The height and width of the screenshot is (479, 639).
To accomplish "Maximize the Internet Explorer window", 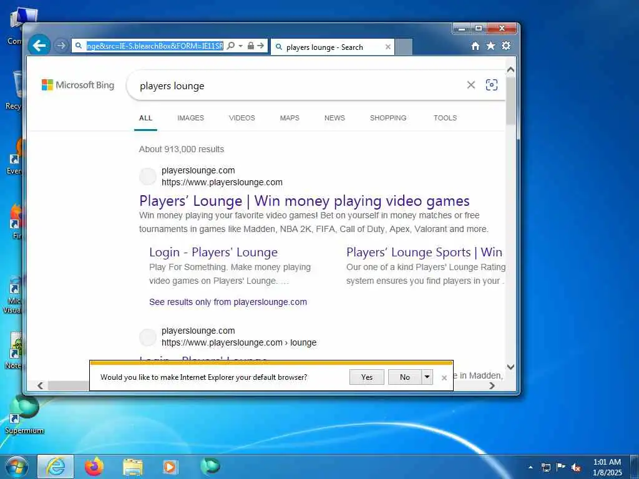I will point(479,29).
